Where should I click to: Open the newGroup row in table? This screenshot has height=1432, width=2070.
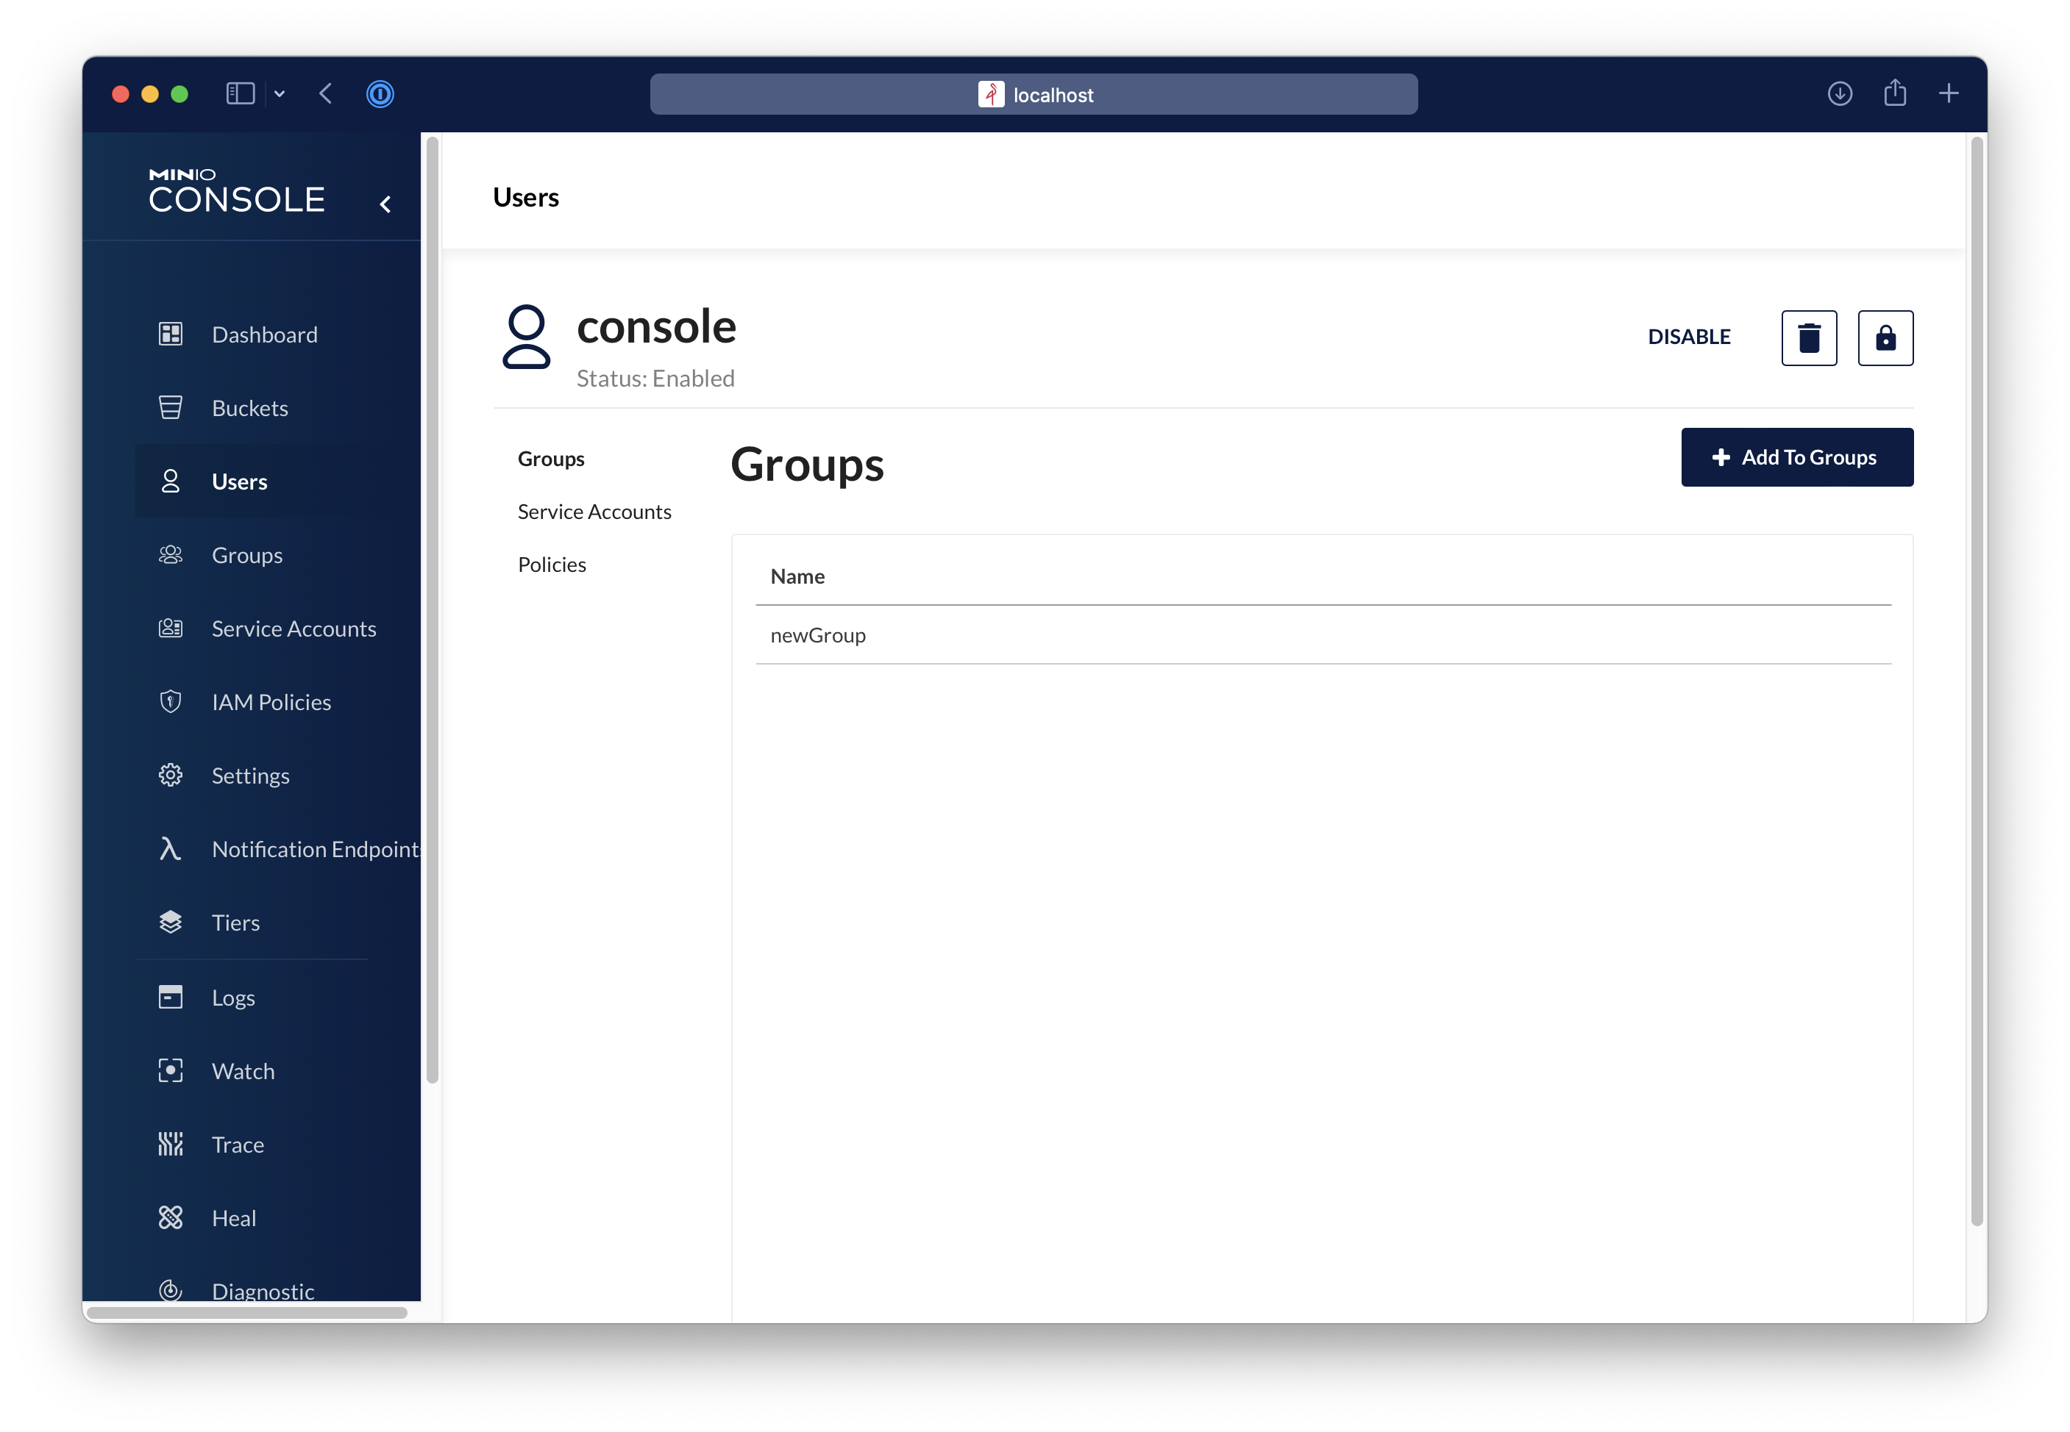pyautogui.click(x=818, y=635)
